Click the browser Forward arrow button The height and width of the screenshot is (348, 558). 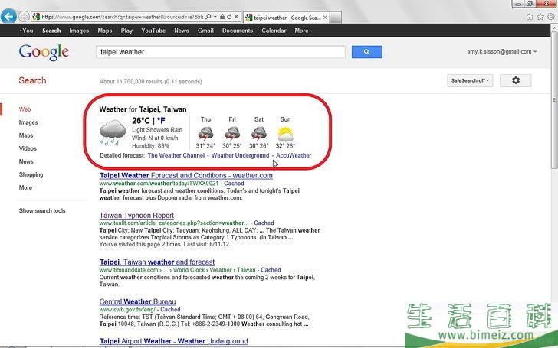click(24, 16)
